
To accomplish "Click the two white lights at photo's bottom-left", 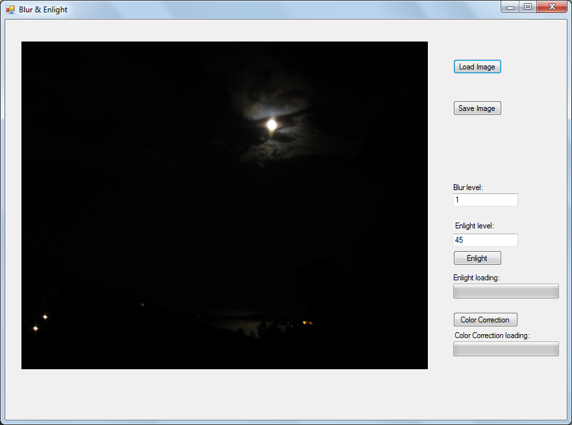I will [x=40, y=322].
